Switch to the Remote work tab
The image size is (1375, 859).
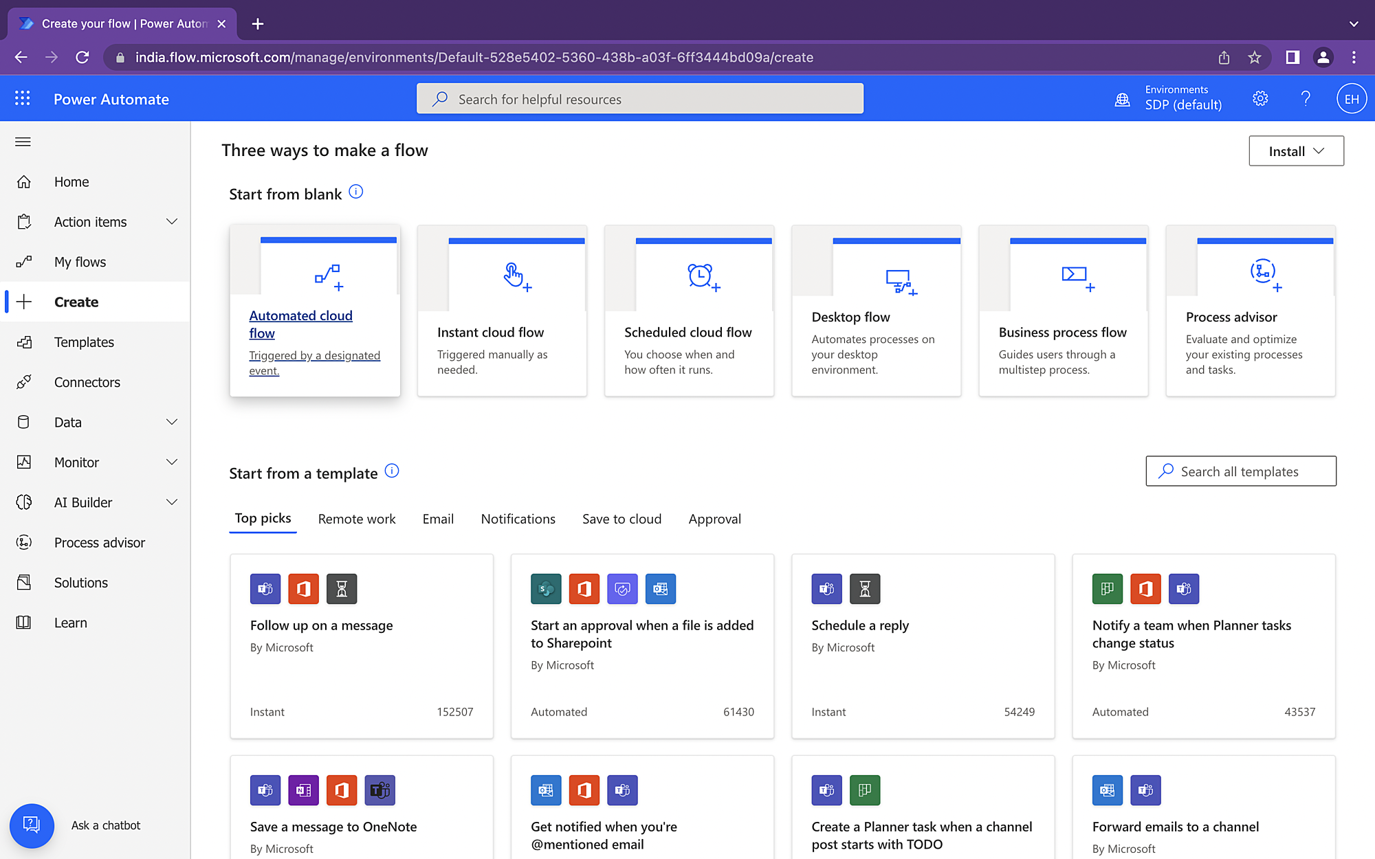point(357,519)
